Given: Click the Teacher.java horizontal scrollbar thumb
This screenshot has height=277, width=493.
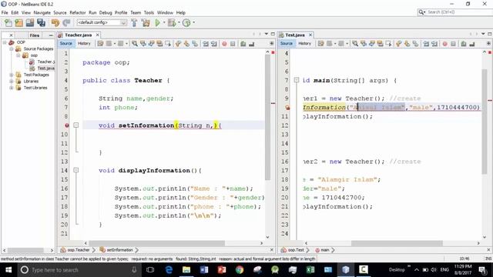Looking at the screenshot, I should [157, 243].
